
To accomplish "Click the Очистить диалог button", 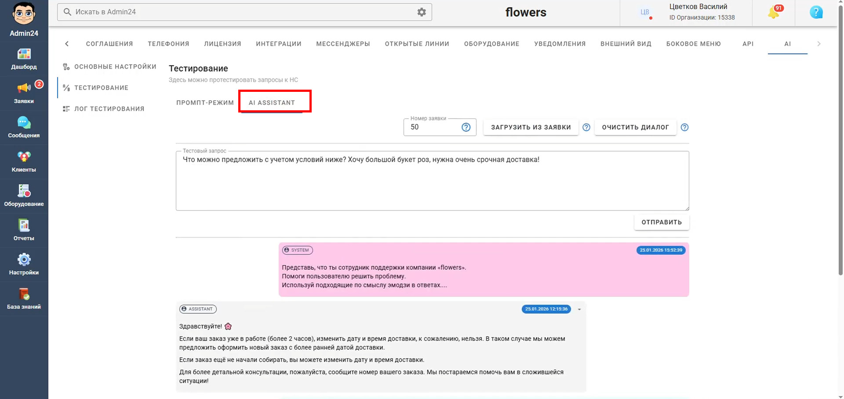I will pos(636,127).
